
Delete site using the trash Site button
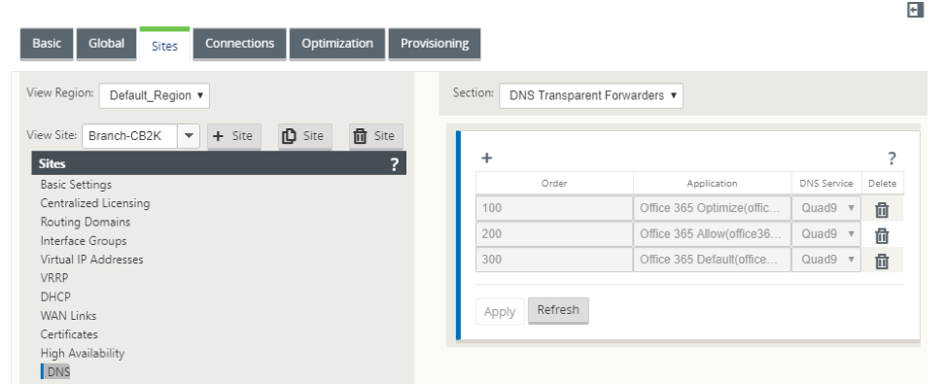[376, 136]
